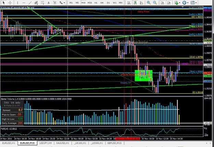The image size is (214, 147).
Task: Select the text label 'T' tool
Action: (x=54, y=3)
